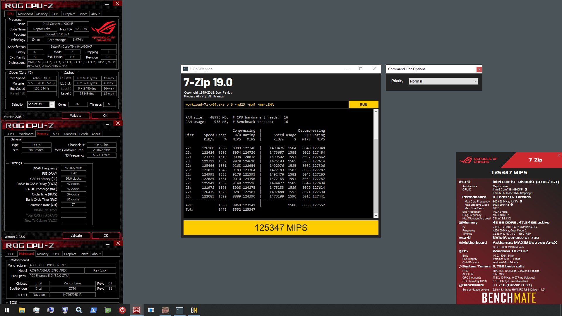562x316 pixels.
Task: Click the scroll up arrow in benchmark output
Action: click(x=376, y=112)
